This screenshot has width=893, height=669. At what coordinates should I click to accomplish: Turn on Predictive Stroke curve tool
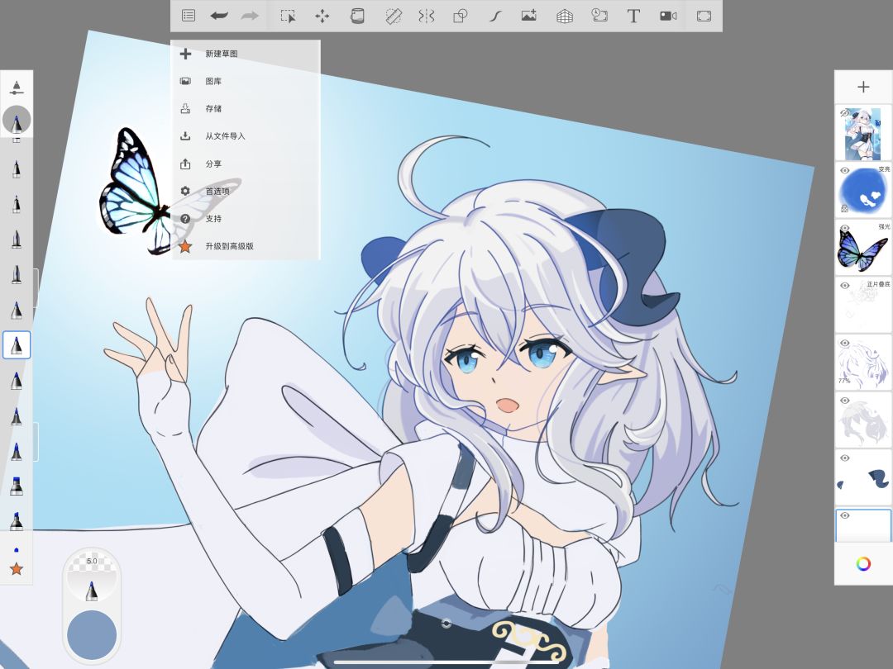point(495,16)
